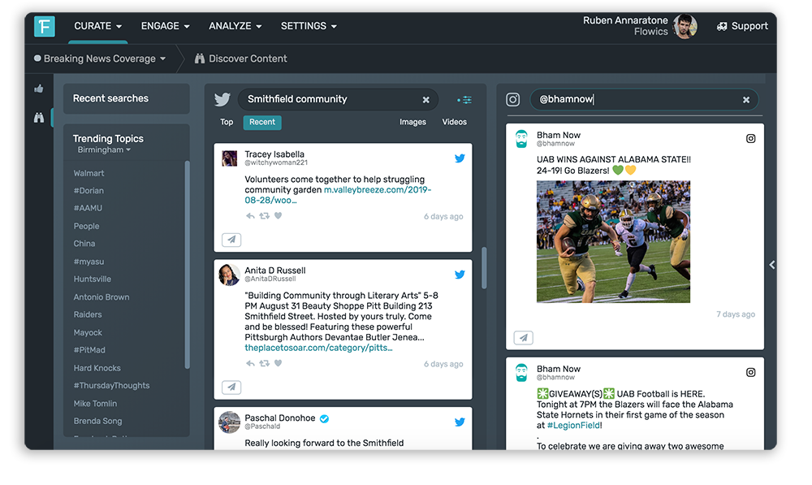Select trending topic #Dorian

[x=89, y=191]
